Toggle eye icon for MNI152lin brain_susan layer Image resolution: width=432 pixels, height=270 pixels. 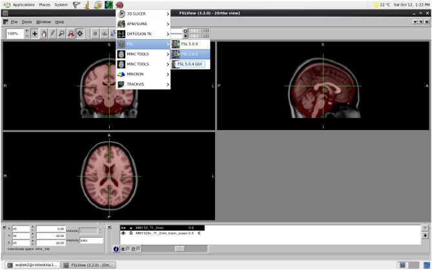click(123, 233)
